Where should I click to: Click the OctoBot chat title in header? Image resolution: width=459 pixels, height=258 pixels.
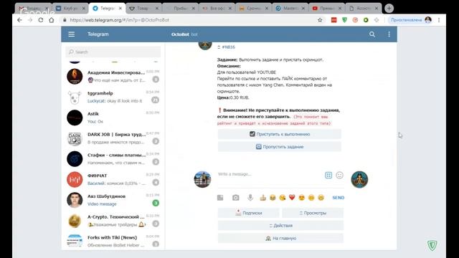[180, 34]
